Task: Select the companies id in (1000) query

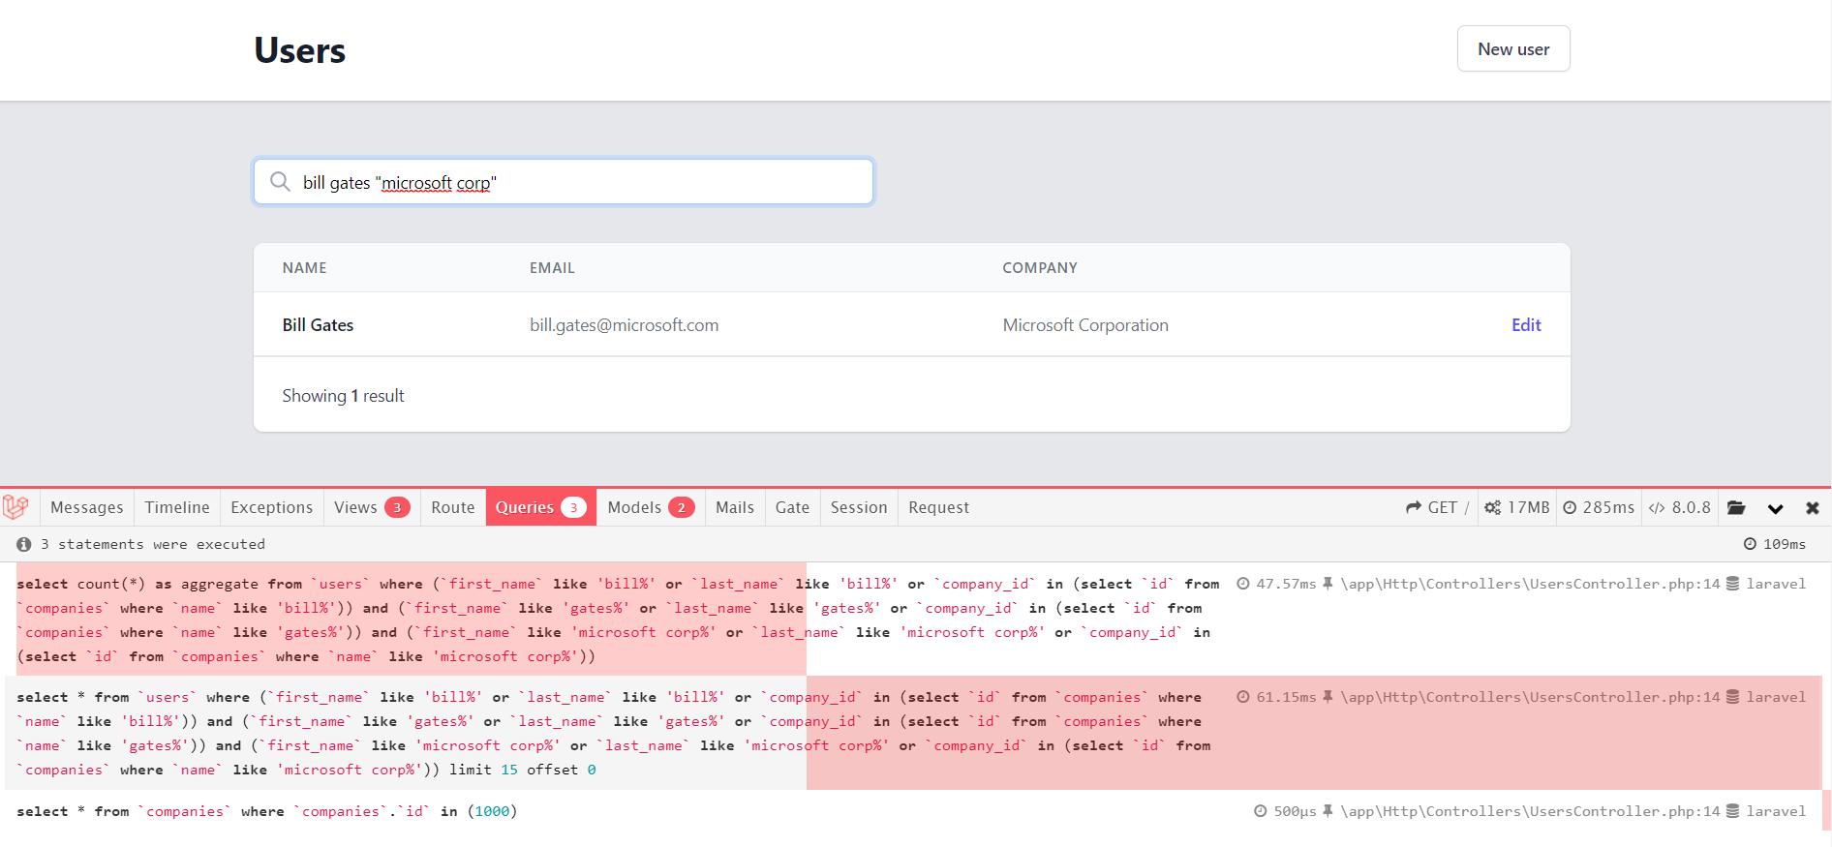Action: (x=267, y=811)
